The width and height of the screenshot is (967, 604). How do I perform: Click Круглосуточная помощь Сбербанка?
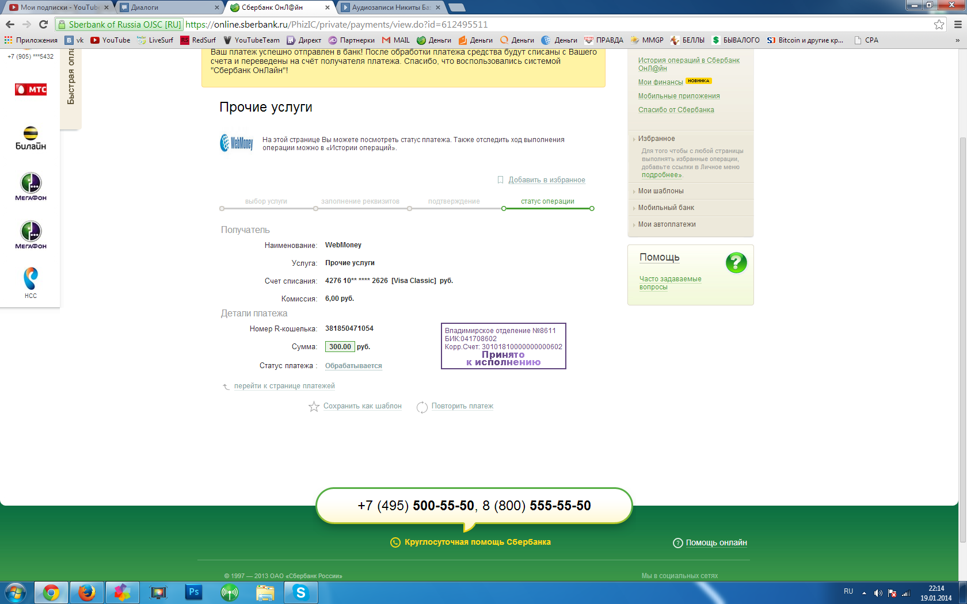point(477,542)
